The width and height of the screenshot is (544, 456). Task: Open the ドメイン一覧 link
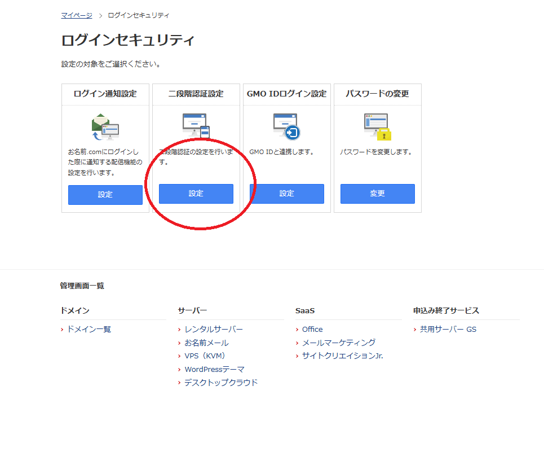tap(89, 329)
